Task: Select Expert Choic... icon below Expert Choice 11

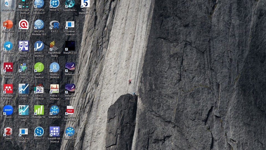Action: (x=24, y=71)
